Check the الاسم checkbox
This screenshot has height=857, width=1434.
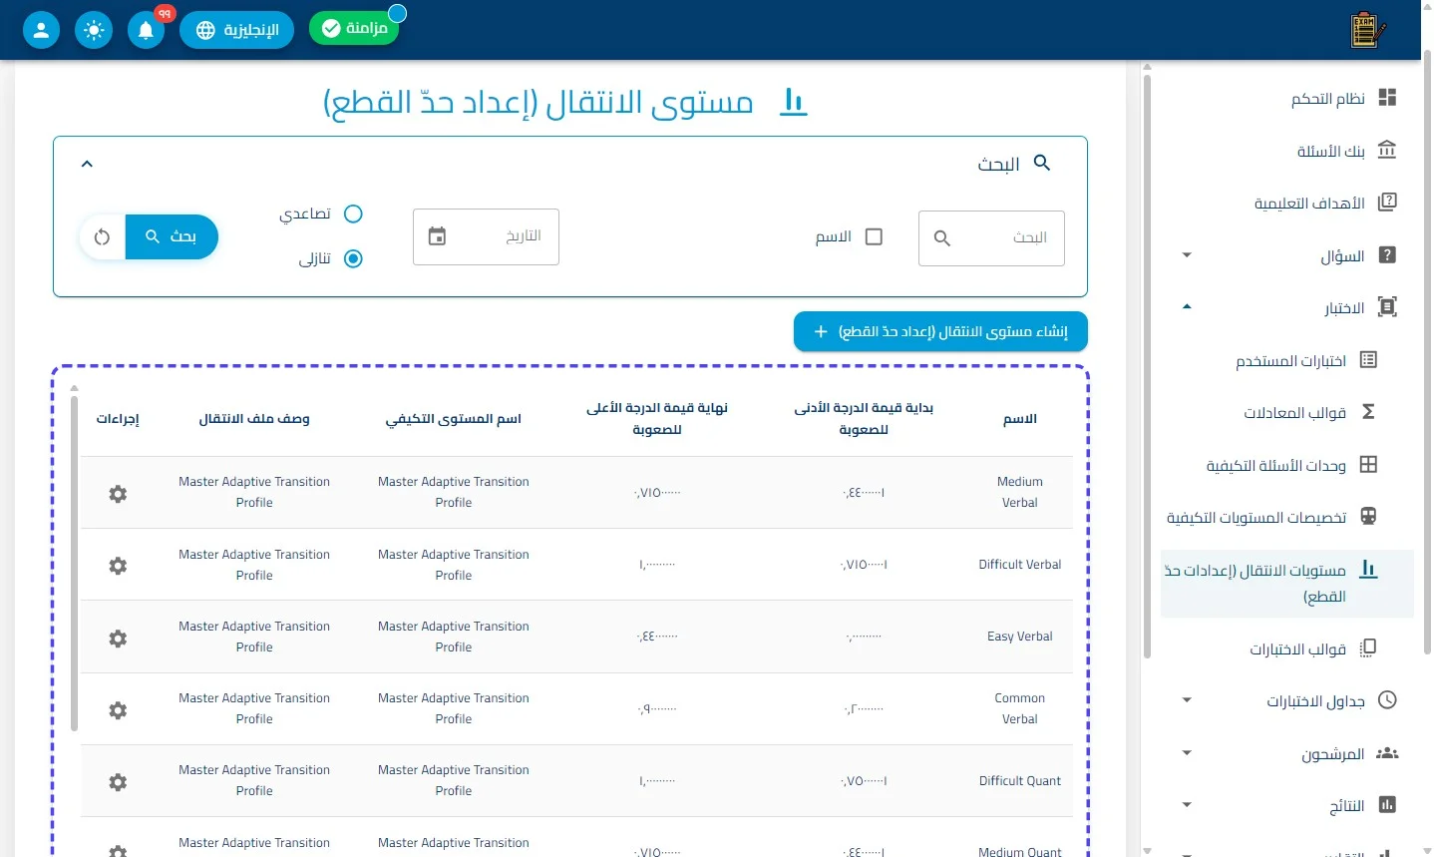[874, 236]
